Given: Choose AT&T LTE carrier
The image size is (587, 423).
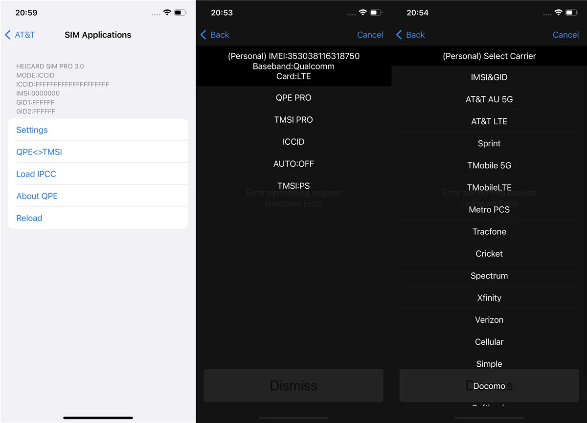Looking at the screenshot, I should 489,121.
